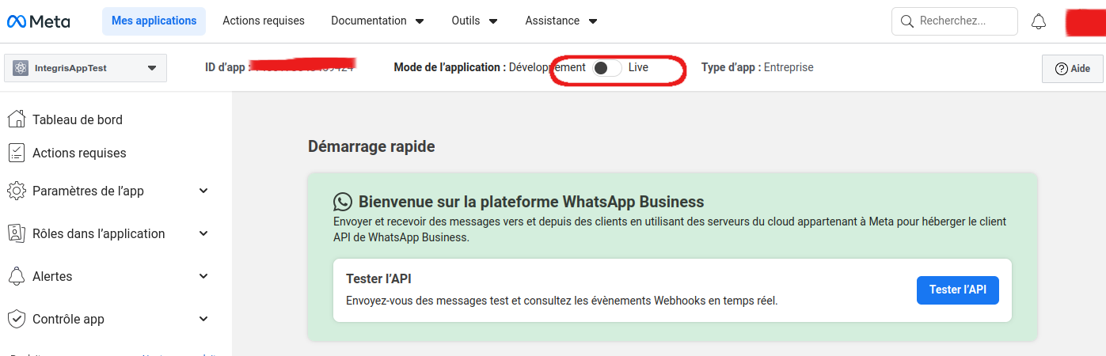Click the question mark icon in Aide

coord(1062,69)
